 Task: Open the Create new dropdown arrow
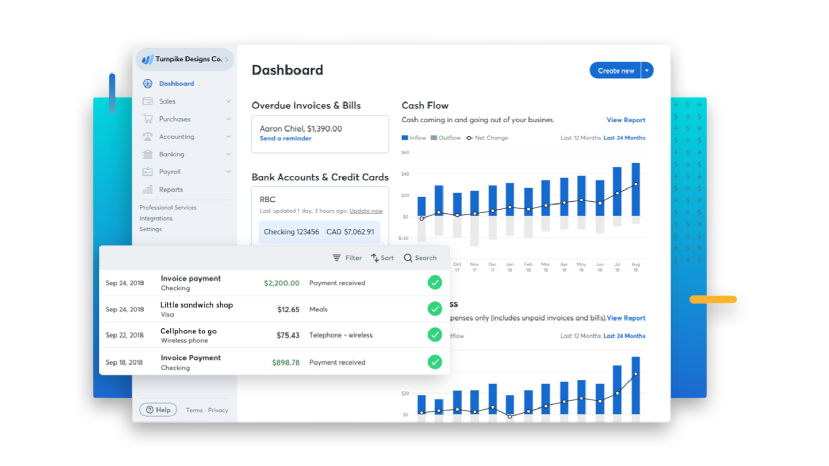(647, 70)
